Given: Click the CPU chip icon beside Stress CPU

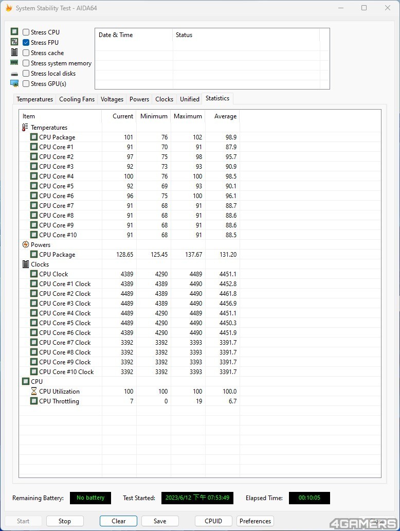Looking at the screenshot, I should point(14,31).
